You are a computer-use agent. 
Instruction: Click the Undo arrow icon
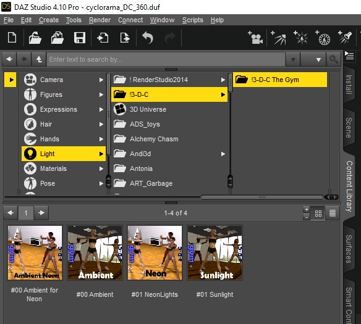tap(148, 38)
